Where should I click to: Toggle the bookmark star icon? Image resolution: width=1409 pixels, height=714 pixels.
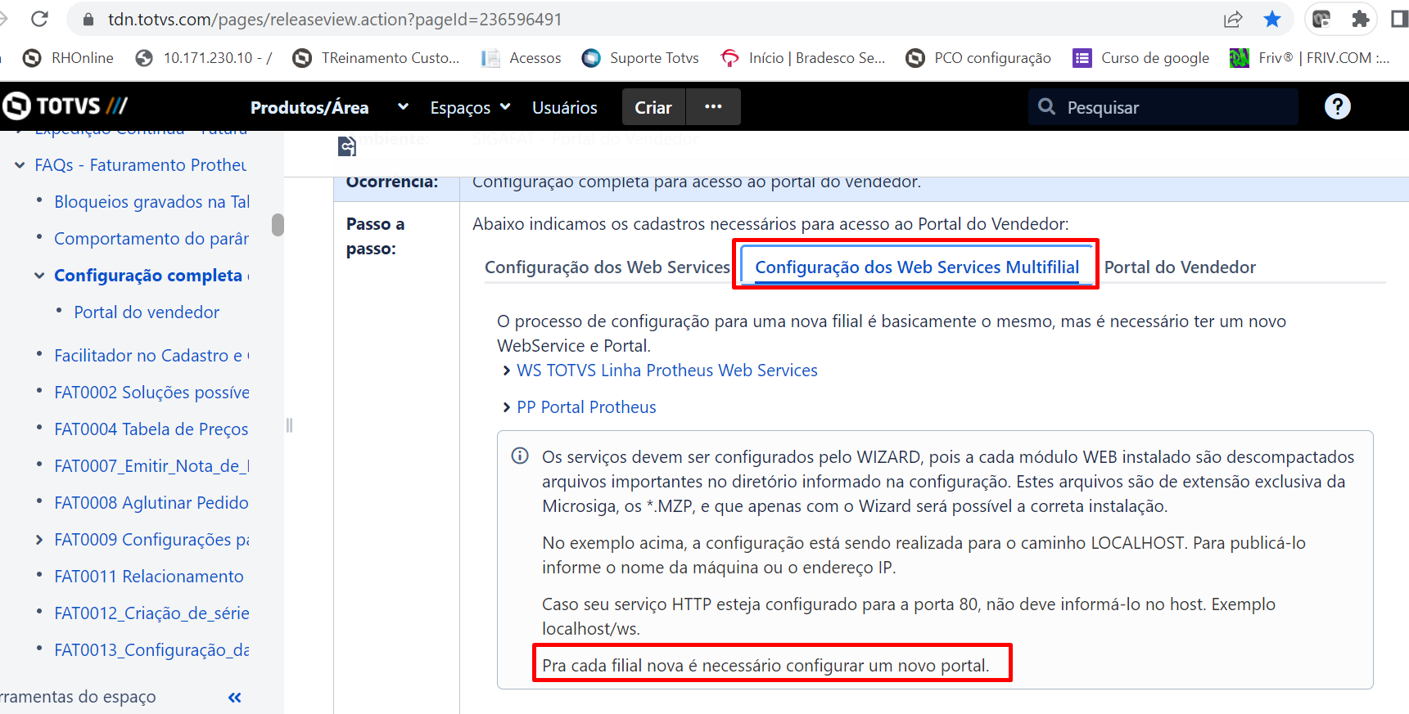pos(1272,19)
